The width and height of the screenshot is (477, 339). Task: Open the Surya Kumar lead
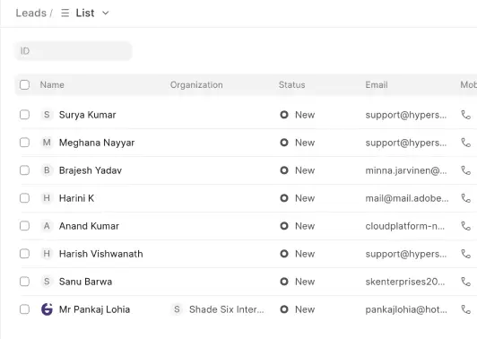pyautogui.click(x=87, y=115)
